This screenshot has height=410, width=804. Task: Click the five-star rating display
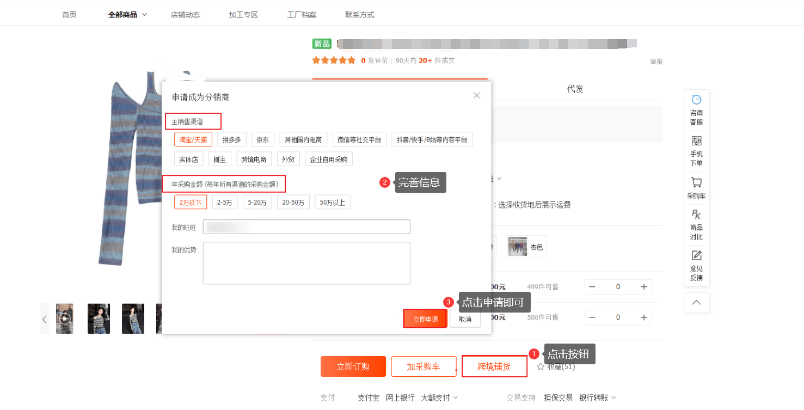(334, 60)
